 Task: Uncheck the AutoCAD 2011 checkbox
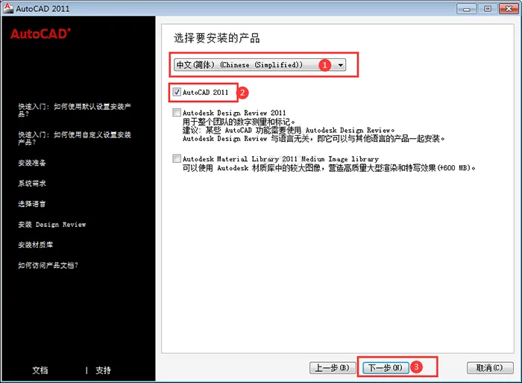(x=177, y=92)
